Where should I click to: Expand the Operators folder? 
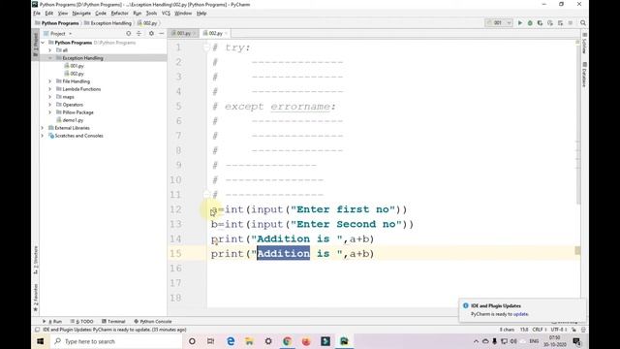[x=50, y=105]
